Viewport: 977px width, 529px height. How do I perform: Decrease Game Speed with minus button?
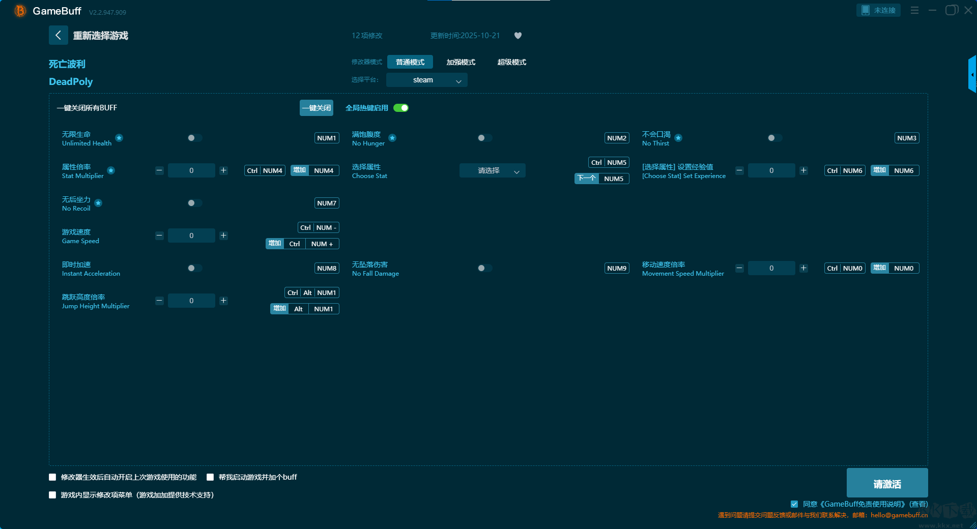[159, 236]
